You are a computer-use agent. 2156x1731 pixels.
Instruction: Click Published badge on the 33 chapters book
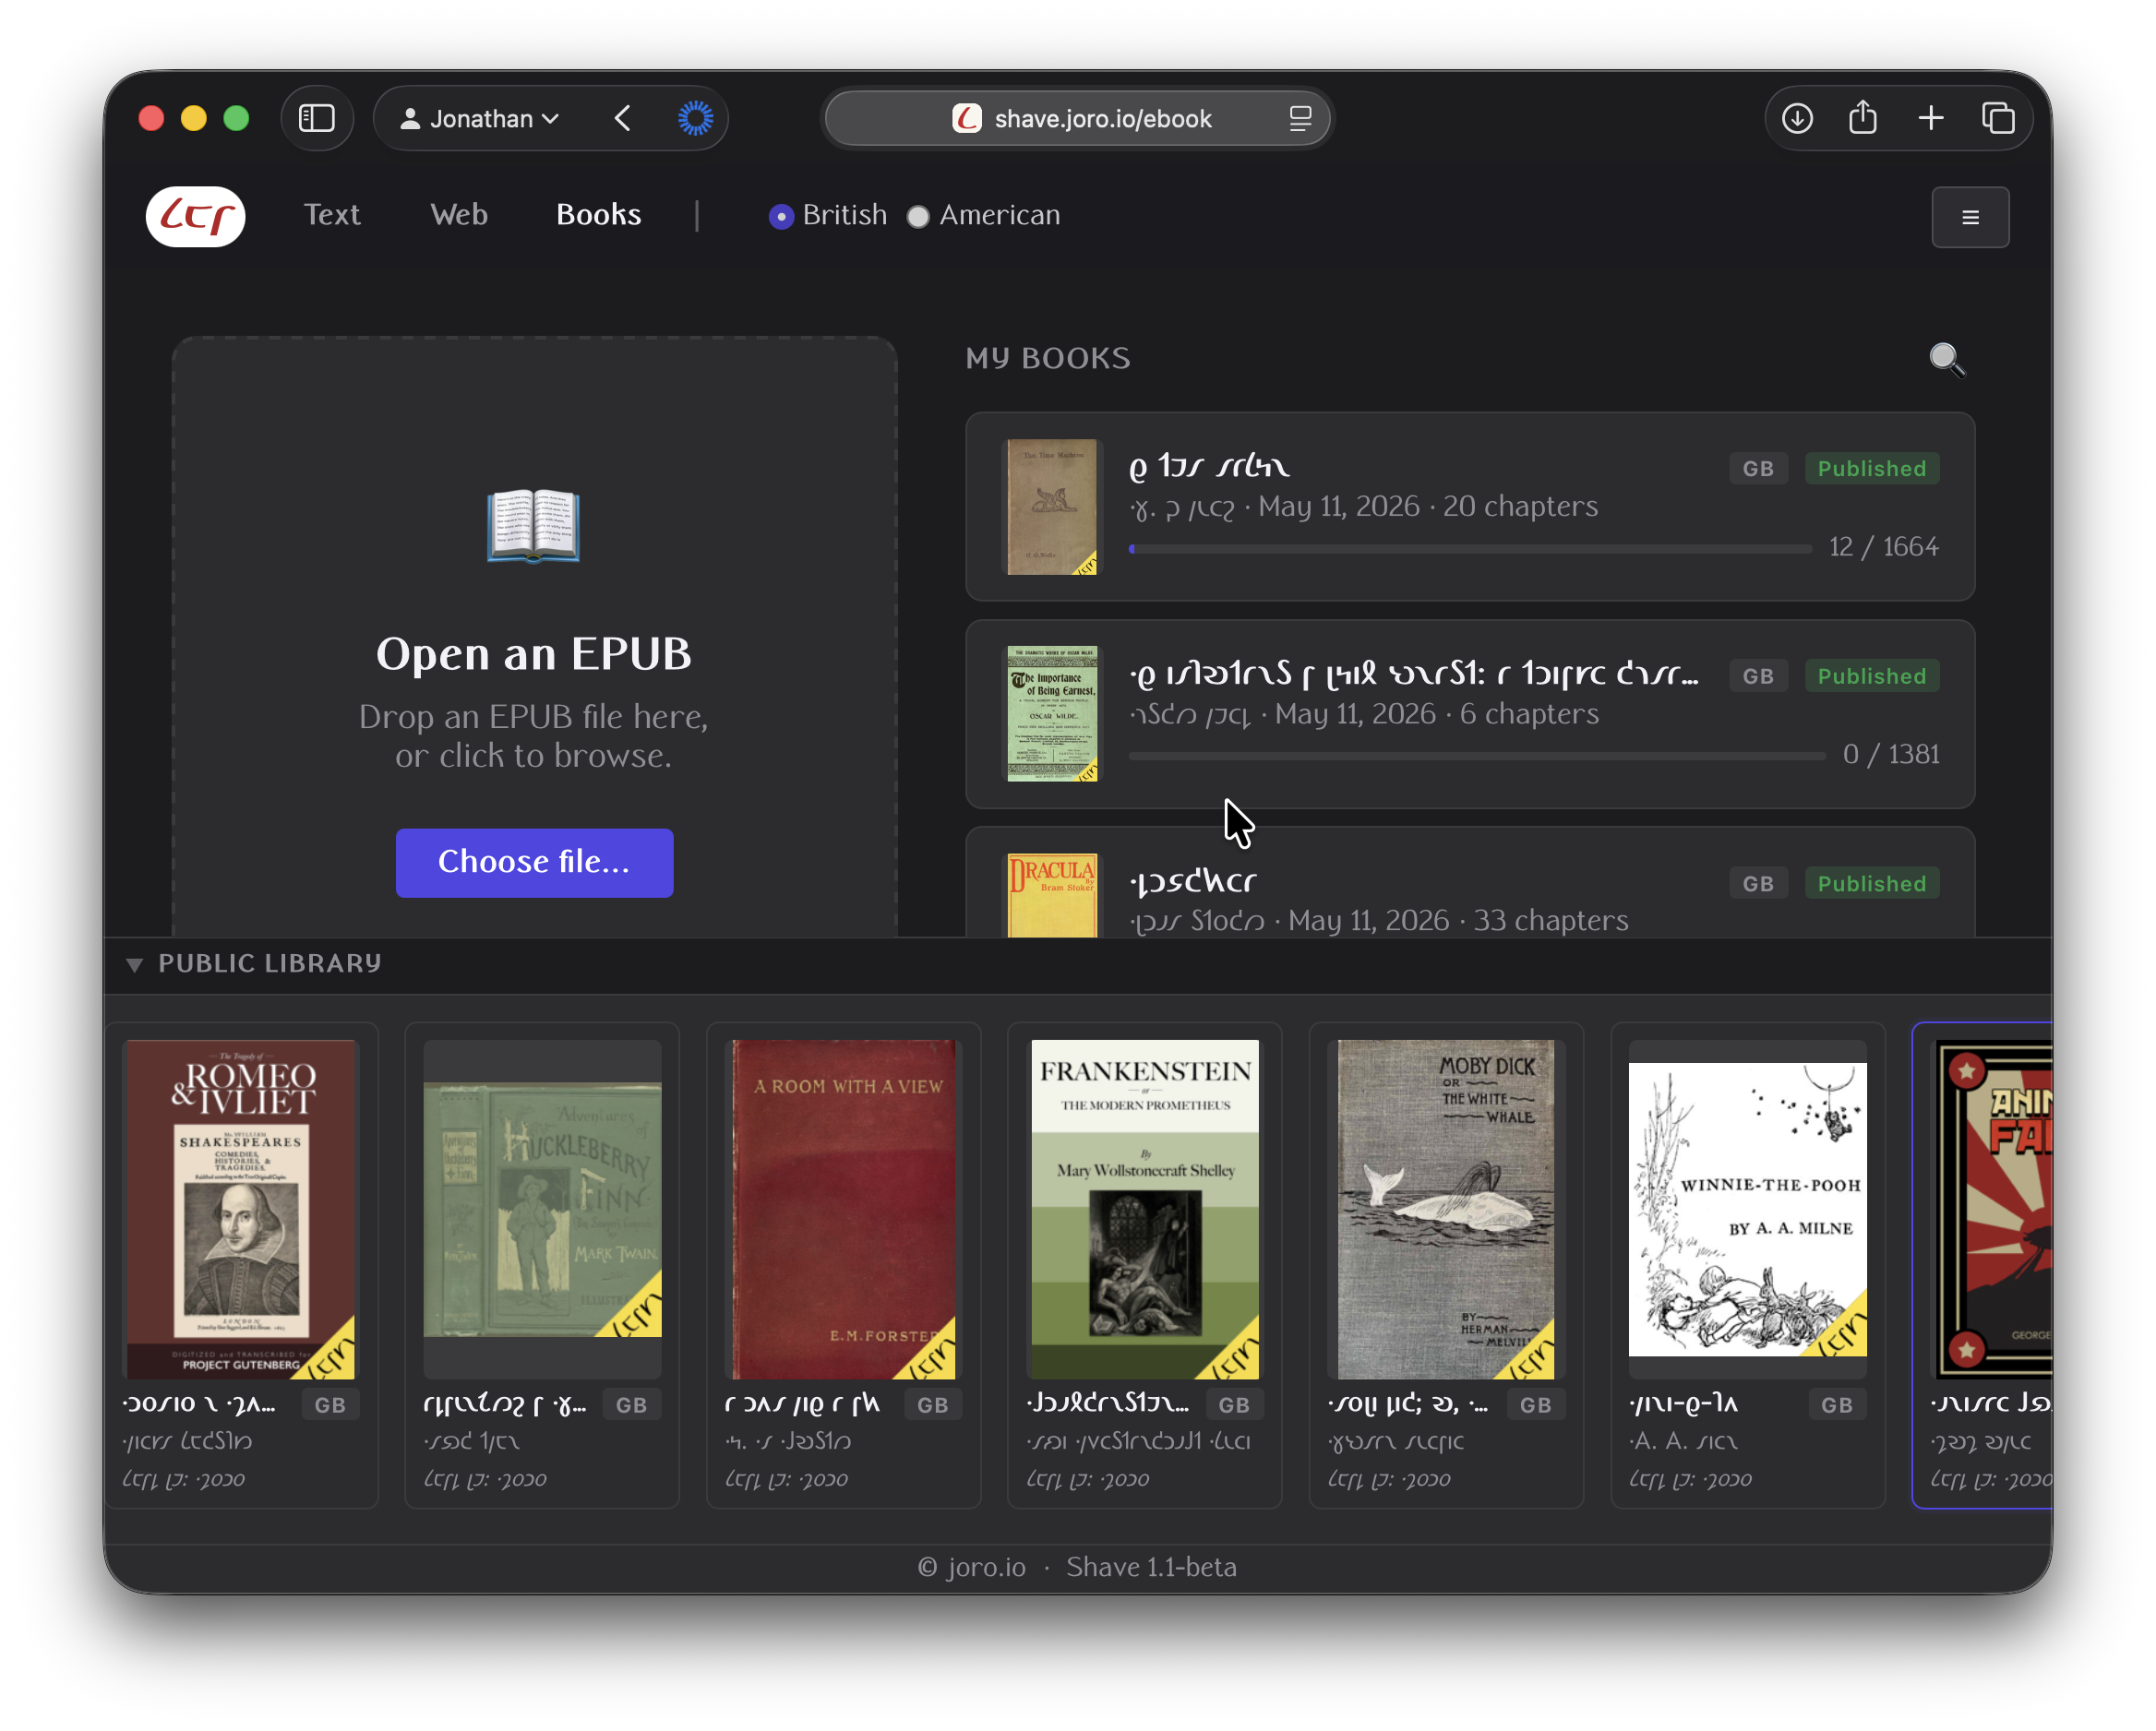coord(1872,883)
